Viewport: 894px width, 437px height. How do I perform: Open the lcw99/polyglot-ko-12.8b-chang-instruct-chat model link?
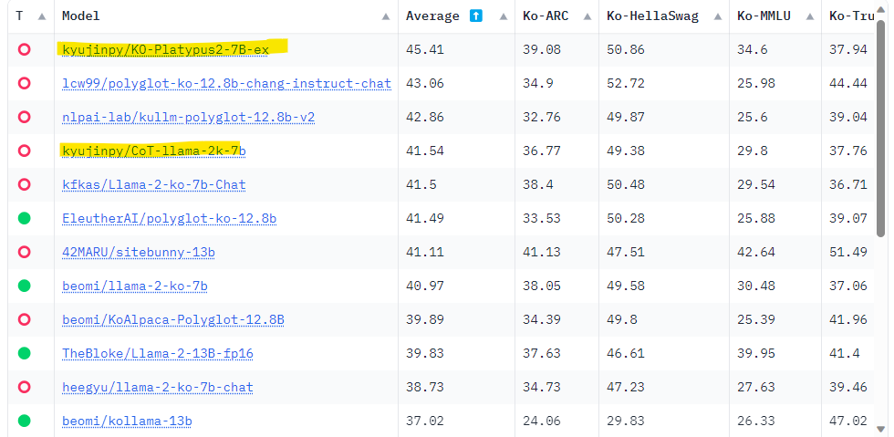[x=226, y=83]
